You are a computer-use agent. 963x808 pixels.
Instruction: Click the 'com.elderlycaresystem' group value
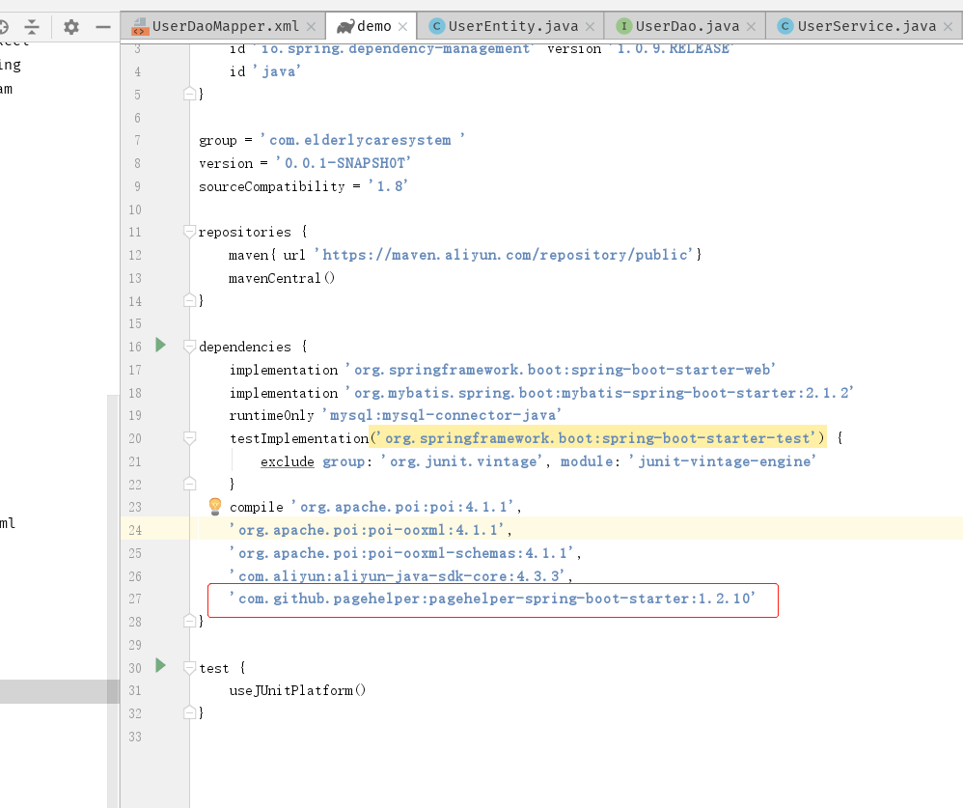coord(362,140)
